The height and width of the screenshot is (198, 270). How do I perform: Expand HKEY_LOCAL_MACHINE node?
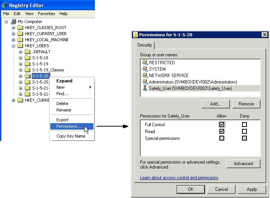pos(13,40)
